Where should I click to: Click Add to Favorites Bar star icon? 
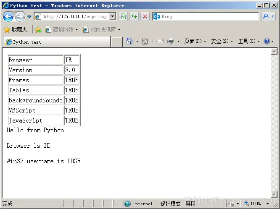point(38,30)
